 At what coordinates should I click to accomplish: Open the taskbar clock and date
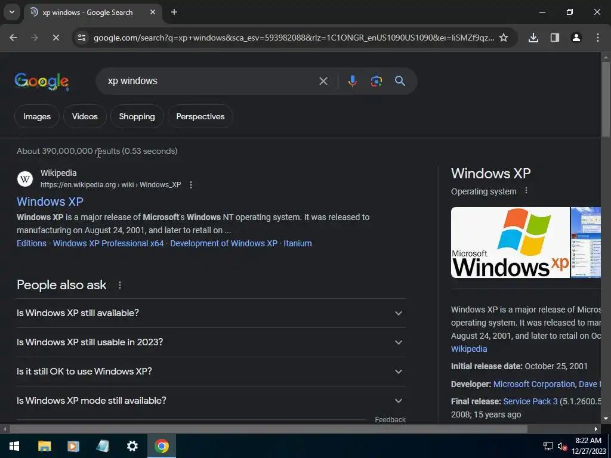pyautogui.click(x=588, y=446)
